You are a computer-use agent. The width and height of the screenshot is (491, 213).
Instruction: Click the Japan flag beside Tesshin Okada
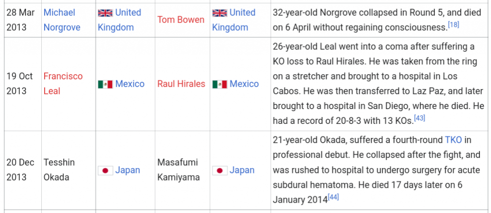coord(105,170)
